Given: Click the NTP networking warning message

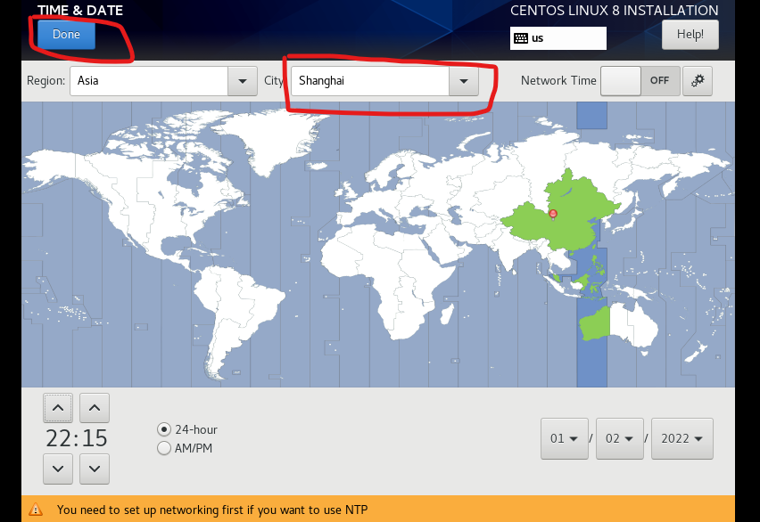Looking at the screenshot, I should pyautogui.click(x=212, y=510).
